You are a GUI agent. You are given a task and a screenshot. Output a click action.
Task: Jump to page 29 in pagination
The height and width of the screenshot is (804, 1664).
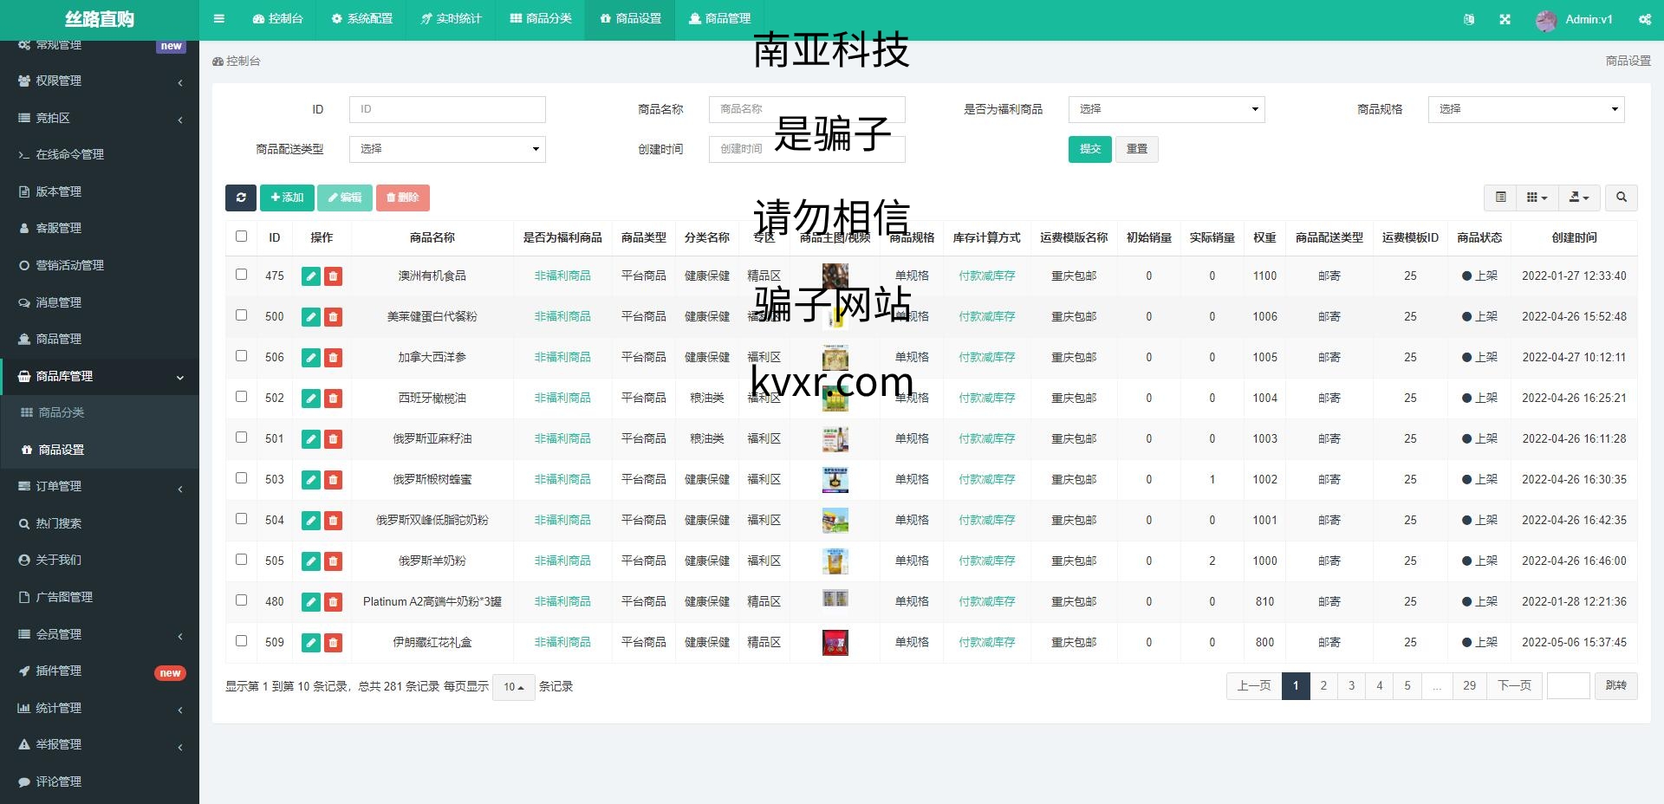[x=1469, y=685]
